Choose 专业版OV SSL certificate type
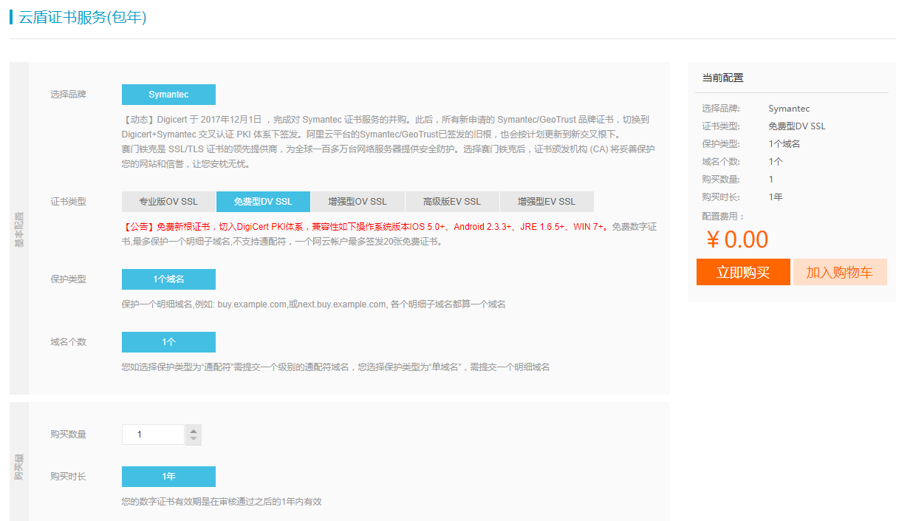The height and width of the screenshot is (521, 913). [168, 202]
